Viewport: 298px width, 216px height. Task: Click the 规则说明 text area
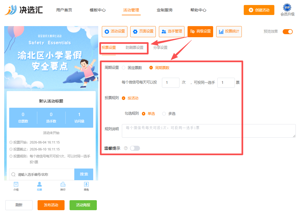[209, 131]
